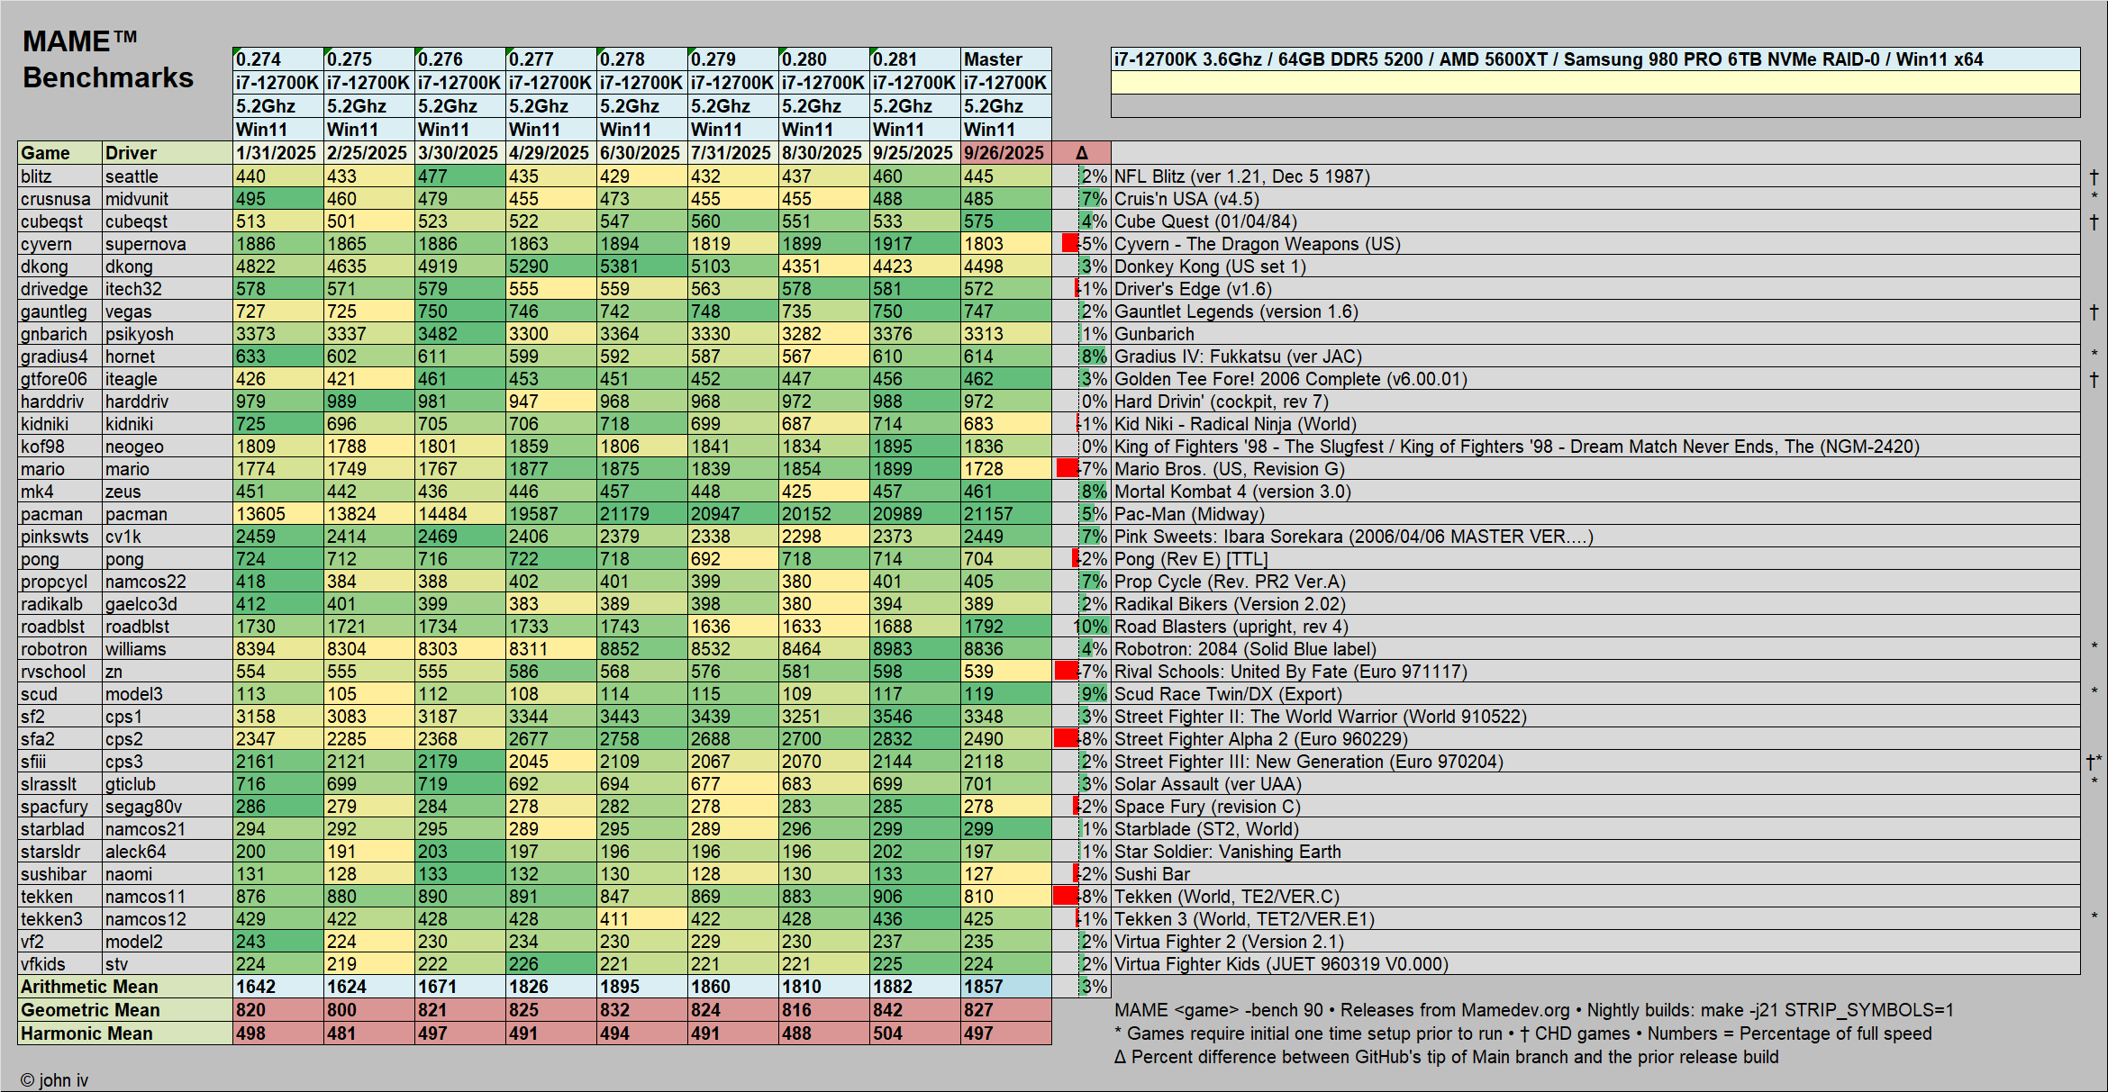This screenshot has width=2108, height=1092.
Task: Click pacman Master value 21157
Action: click(x=1006, y=514)
